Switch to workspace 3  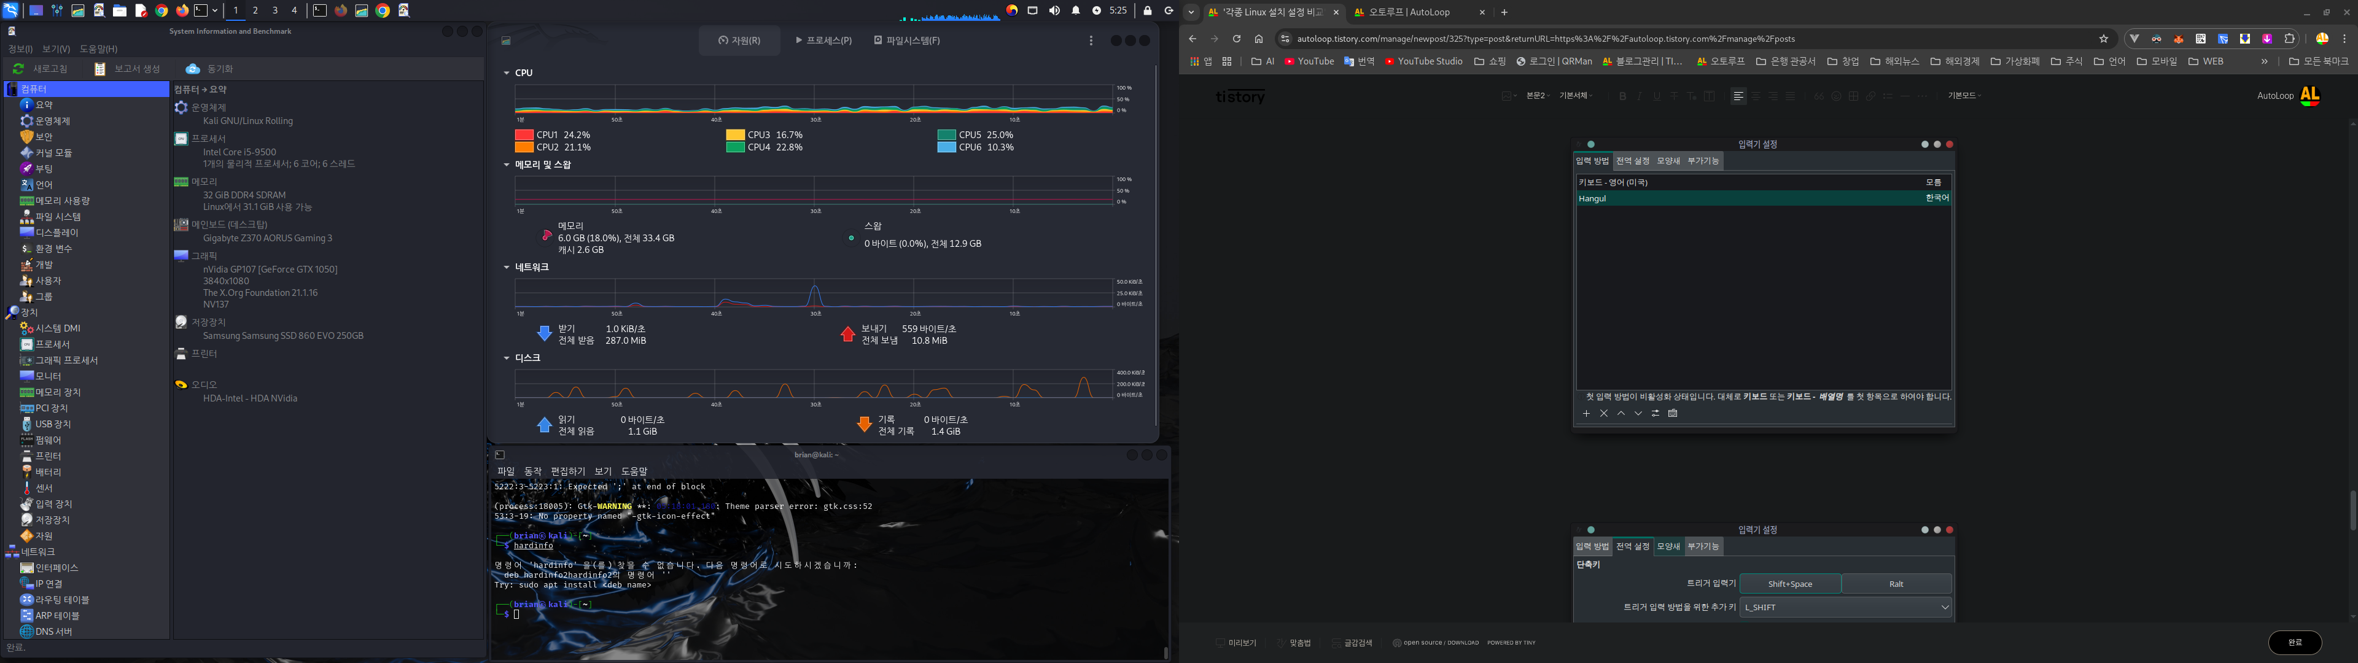pyautogui.click(x=274, y=10)
